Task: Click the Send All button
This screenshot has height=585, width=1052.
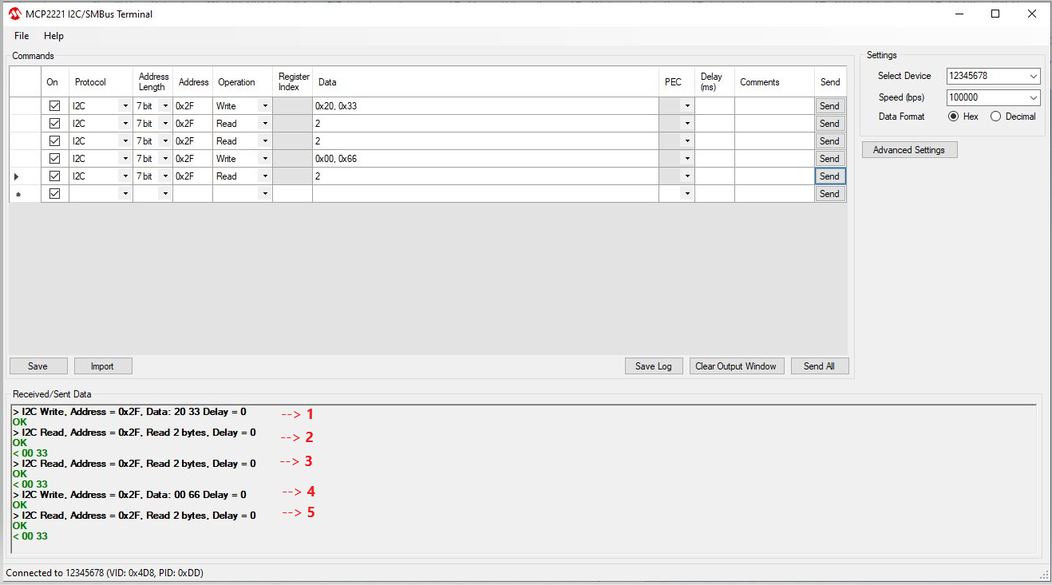Action: point(819,366)
